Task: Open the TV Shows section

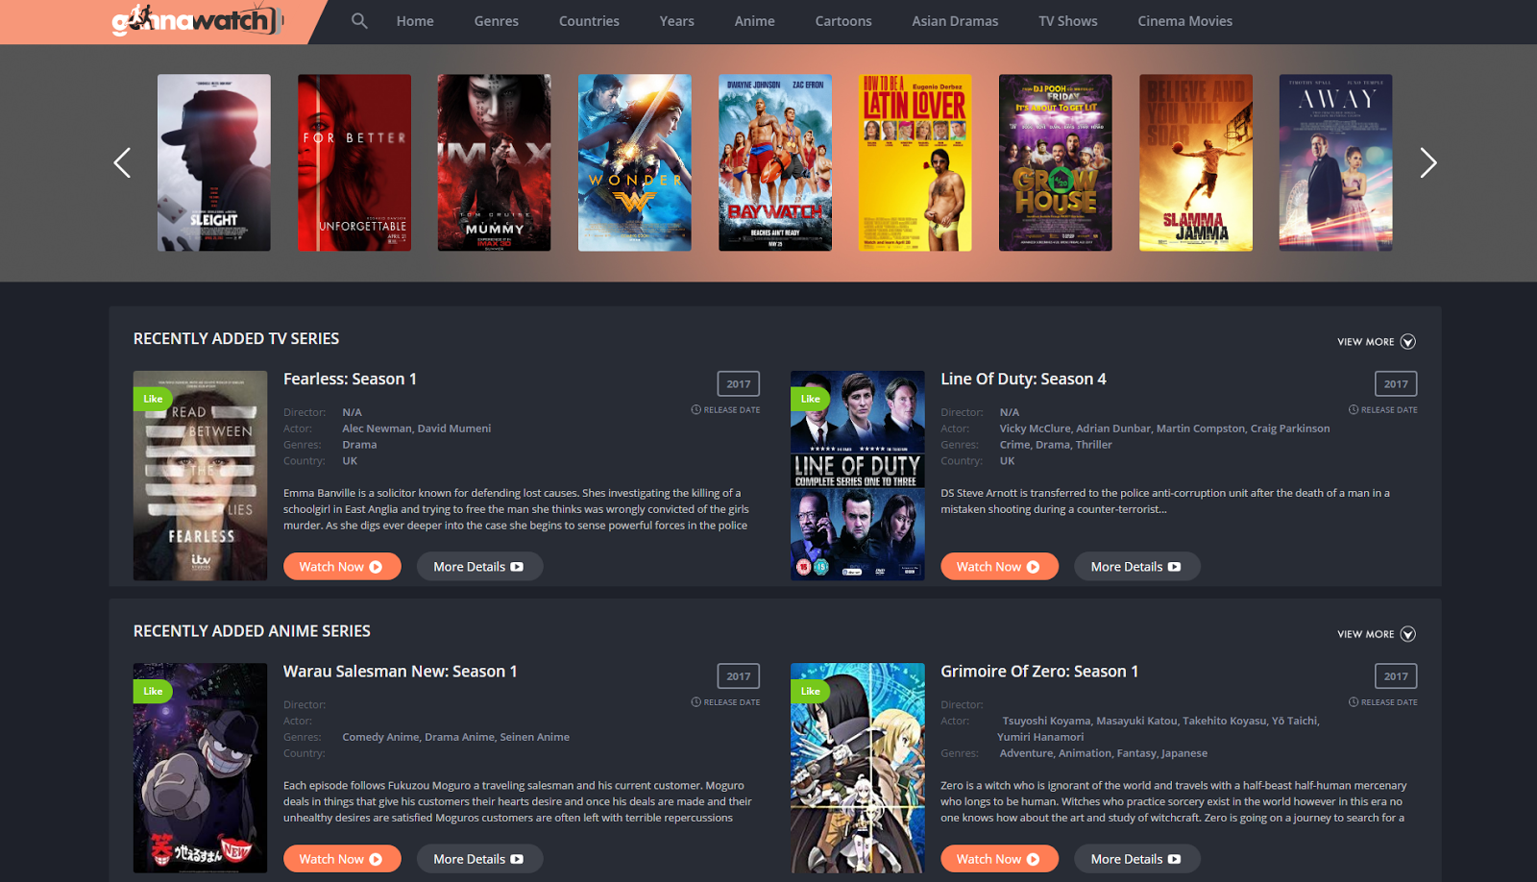Action: pos(1068,21)
